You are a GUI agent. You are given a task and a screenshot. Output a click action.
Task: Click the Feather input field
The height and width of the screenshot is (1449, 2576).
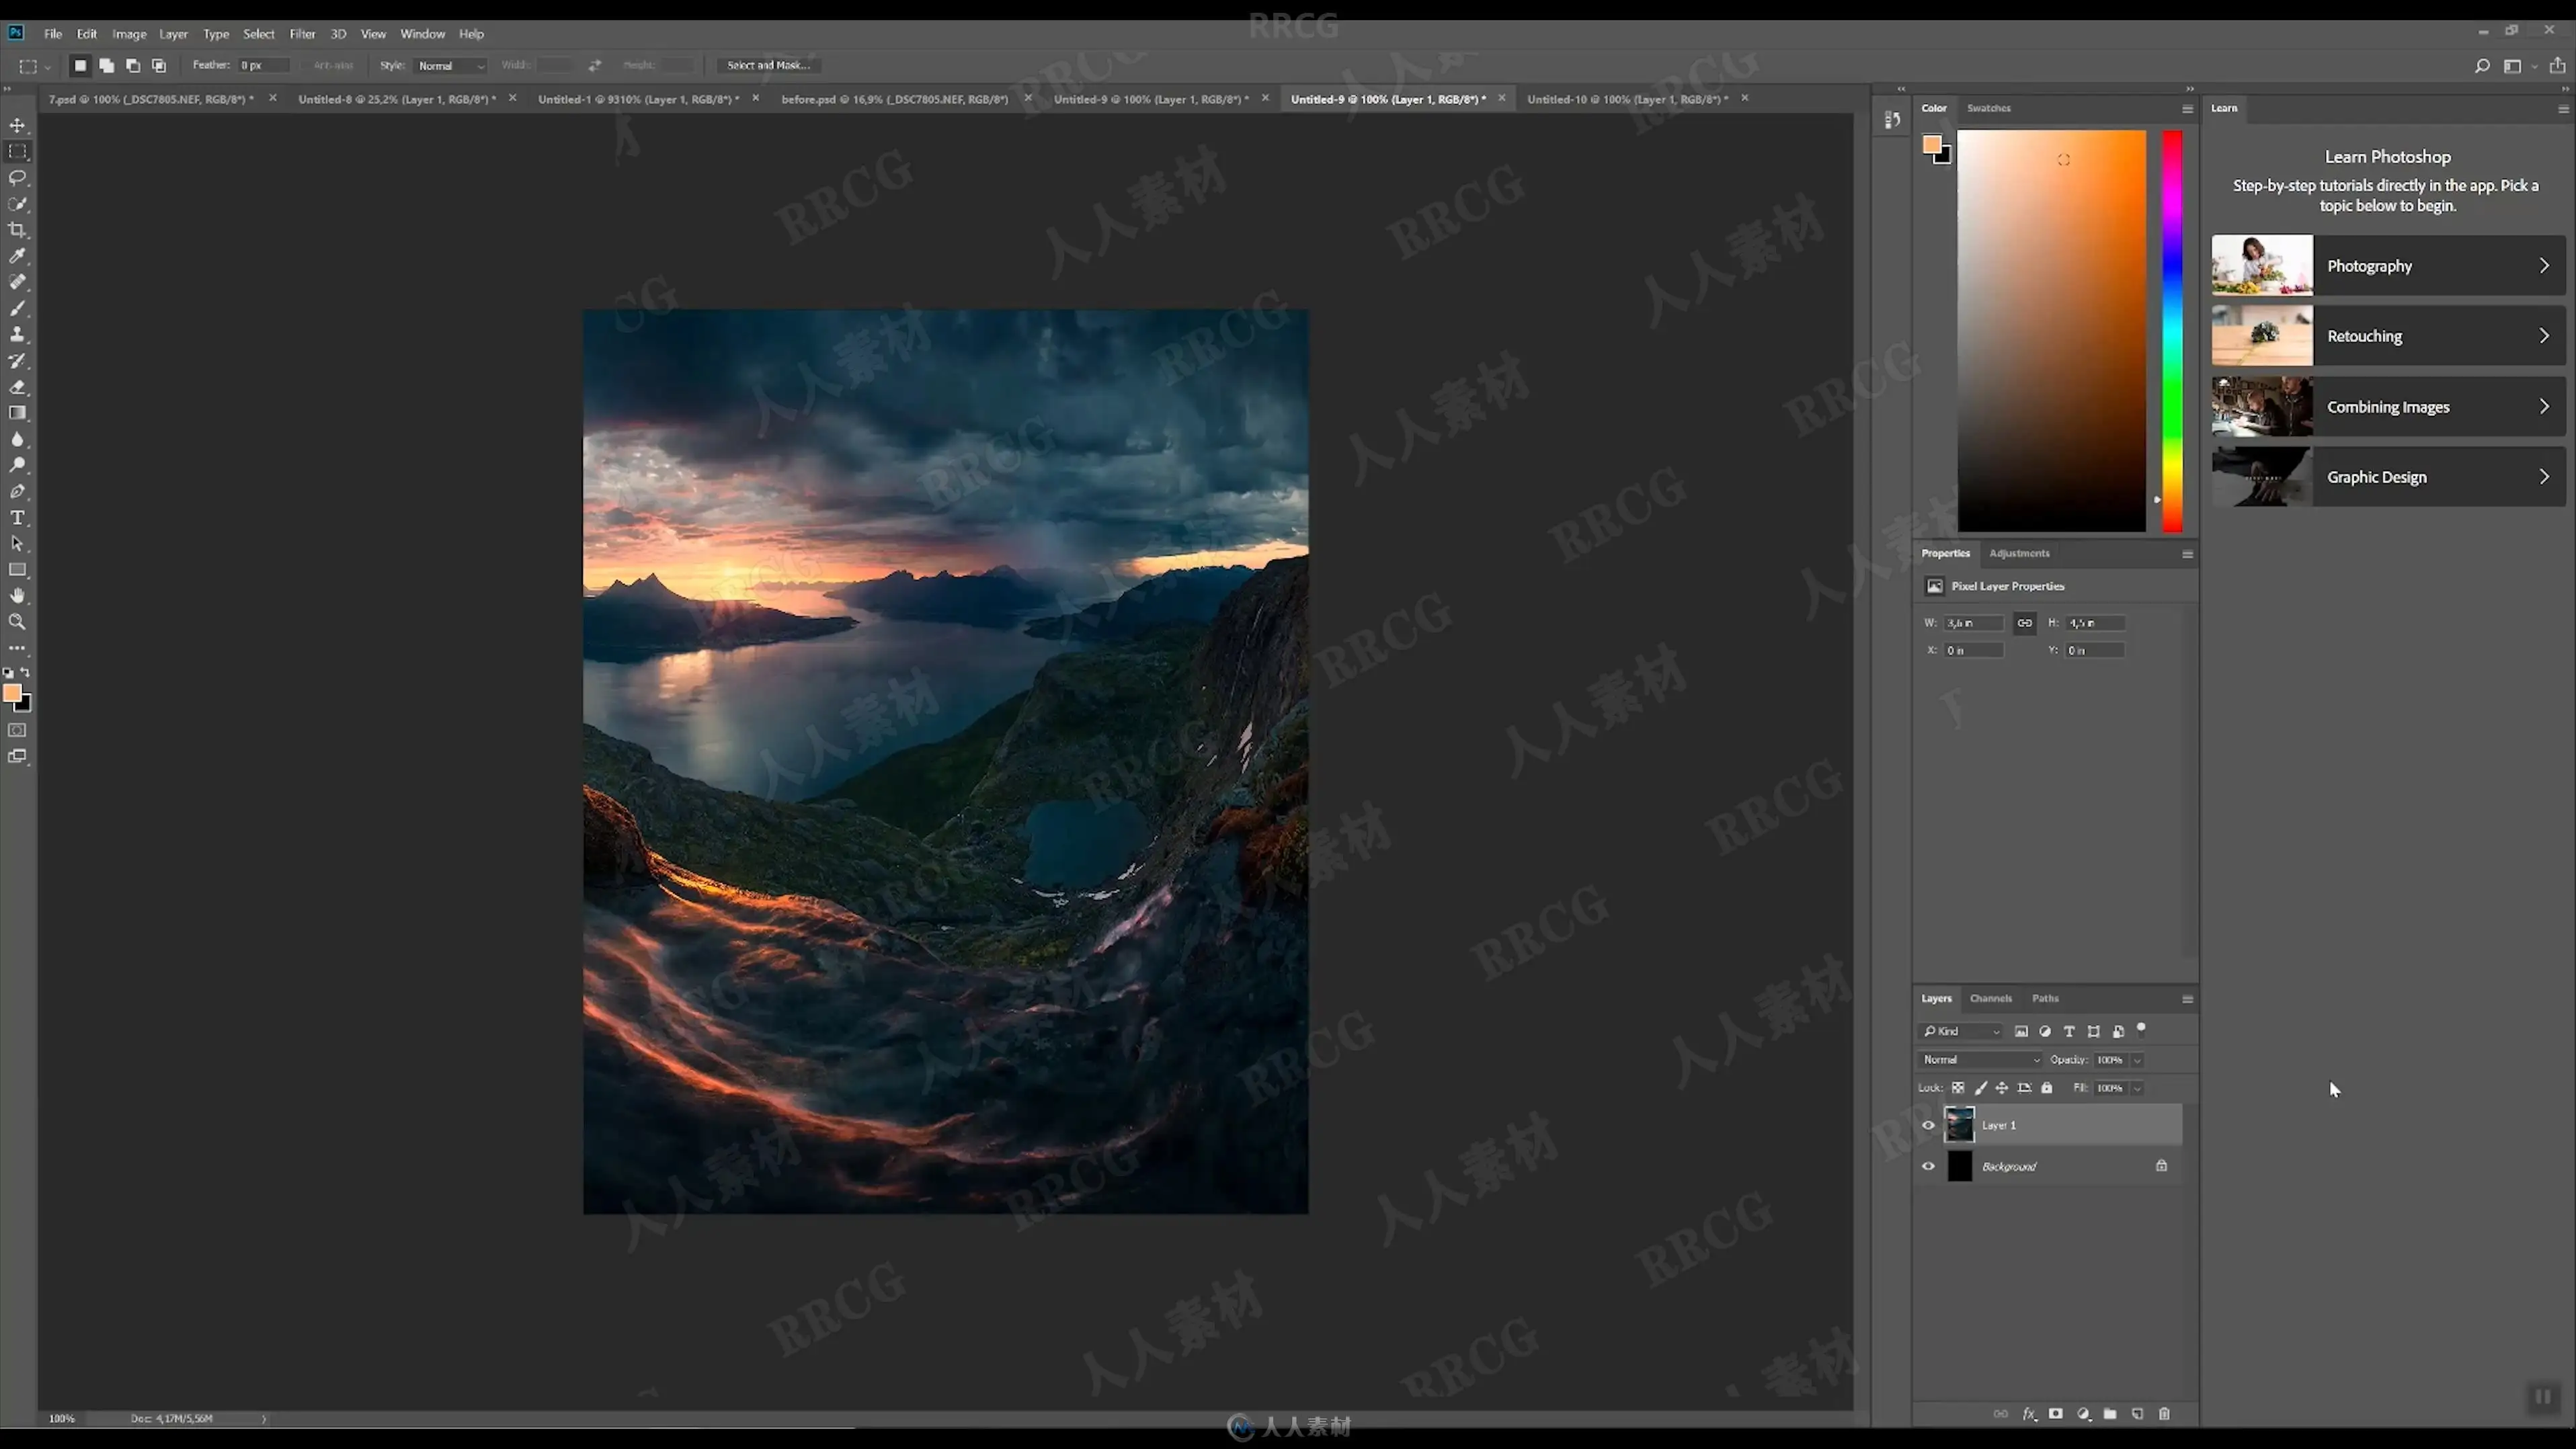tap(262, 66)
